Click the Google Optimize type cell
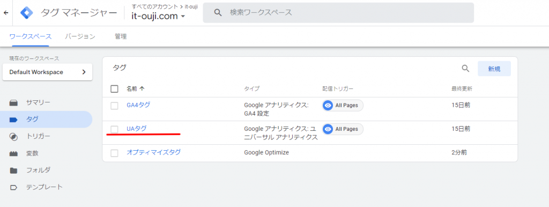 pos(266,153)
